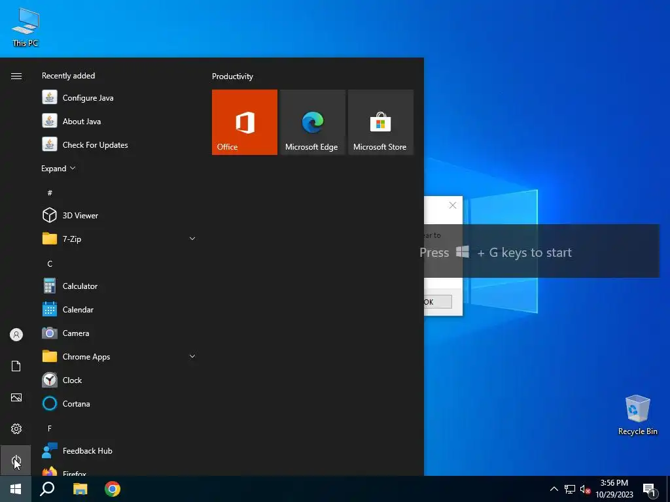This screenshot has height=502, width=670.
Task: Open the Power options button
Action: [x=16, y=460]
